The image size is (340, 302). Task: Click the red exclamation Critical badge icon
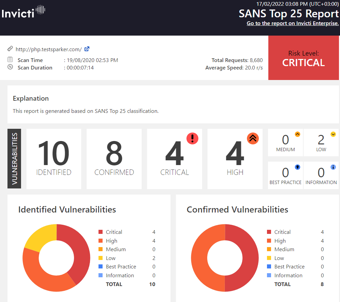pyautogui.click(x=192, y=138)
